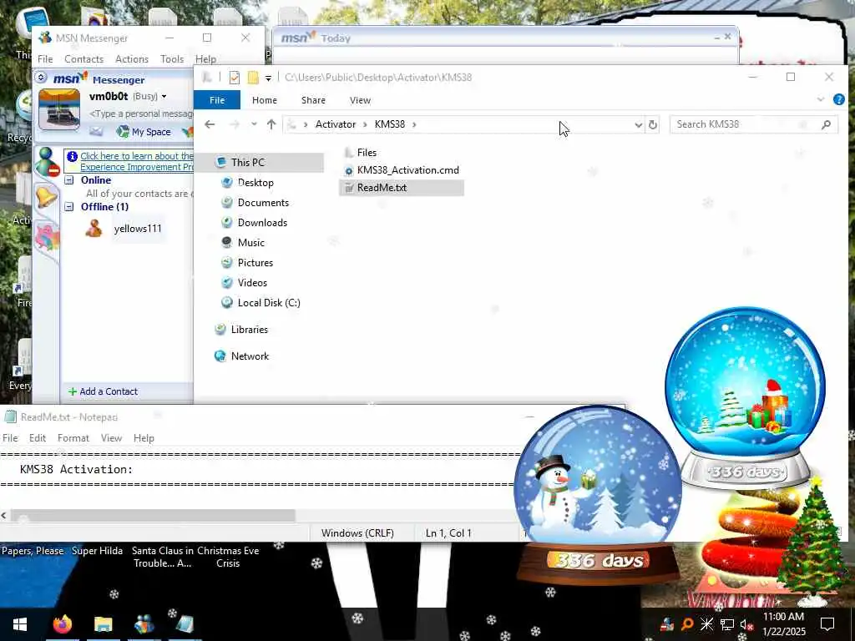Open the Tools menu in MSN Messenger

(172, 59)
